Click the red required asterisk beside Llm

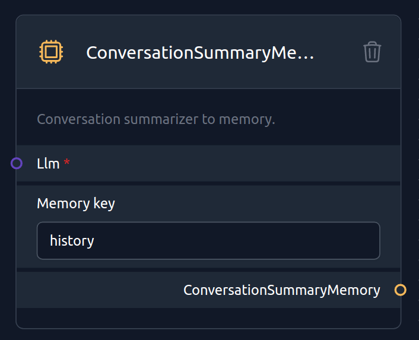66,161
